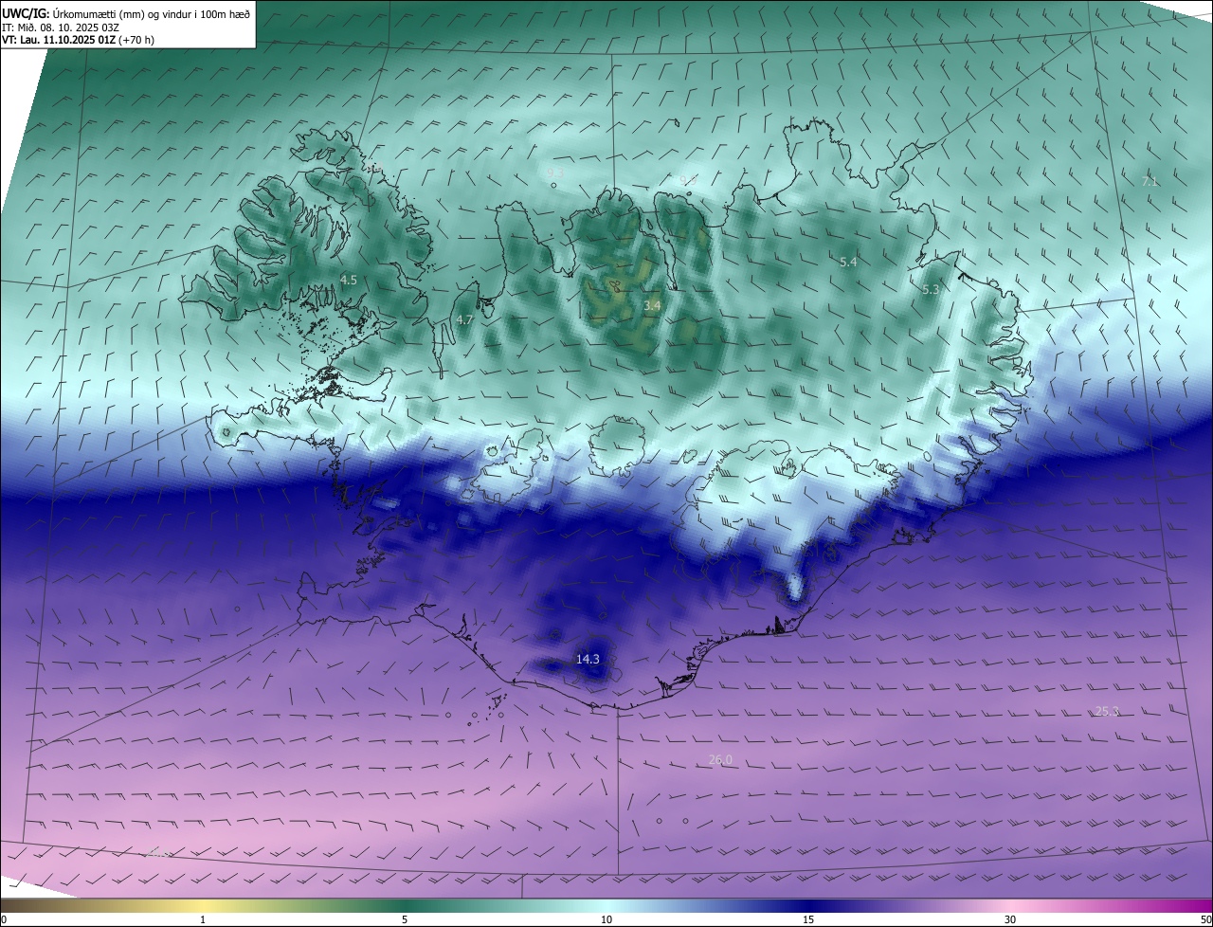The height and width of the screenshot is (927, 1213).
Task: Click the color scale tick label 10
Action: (x=606, y=919)
